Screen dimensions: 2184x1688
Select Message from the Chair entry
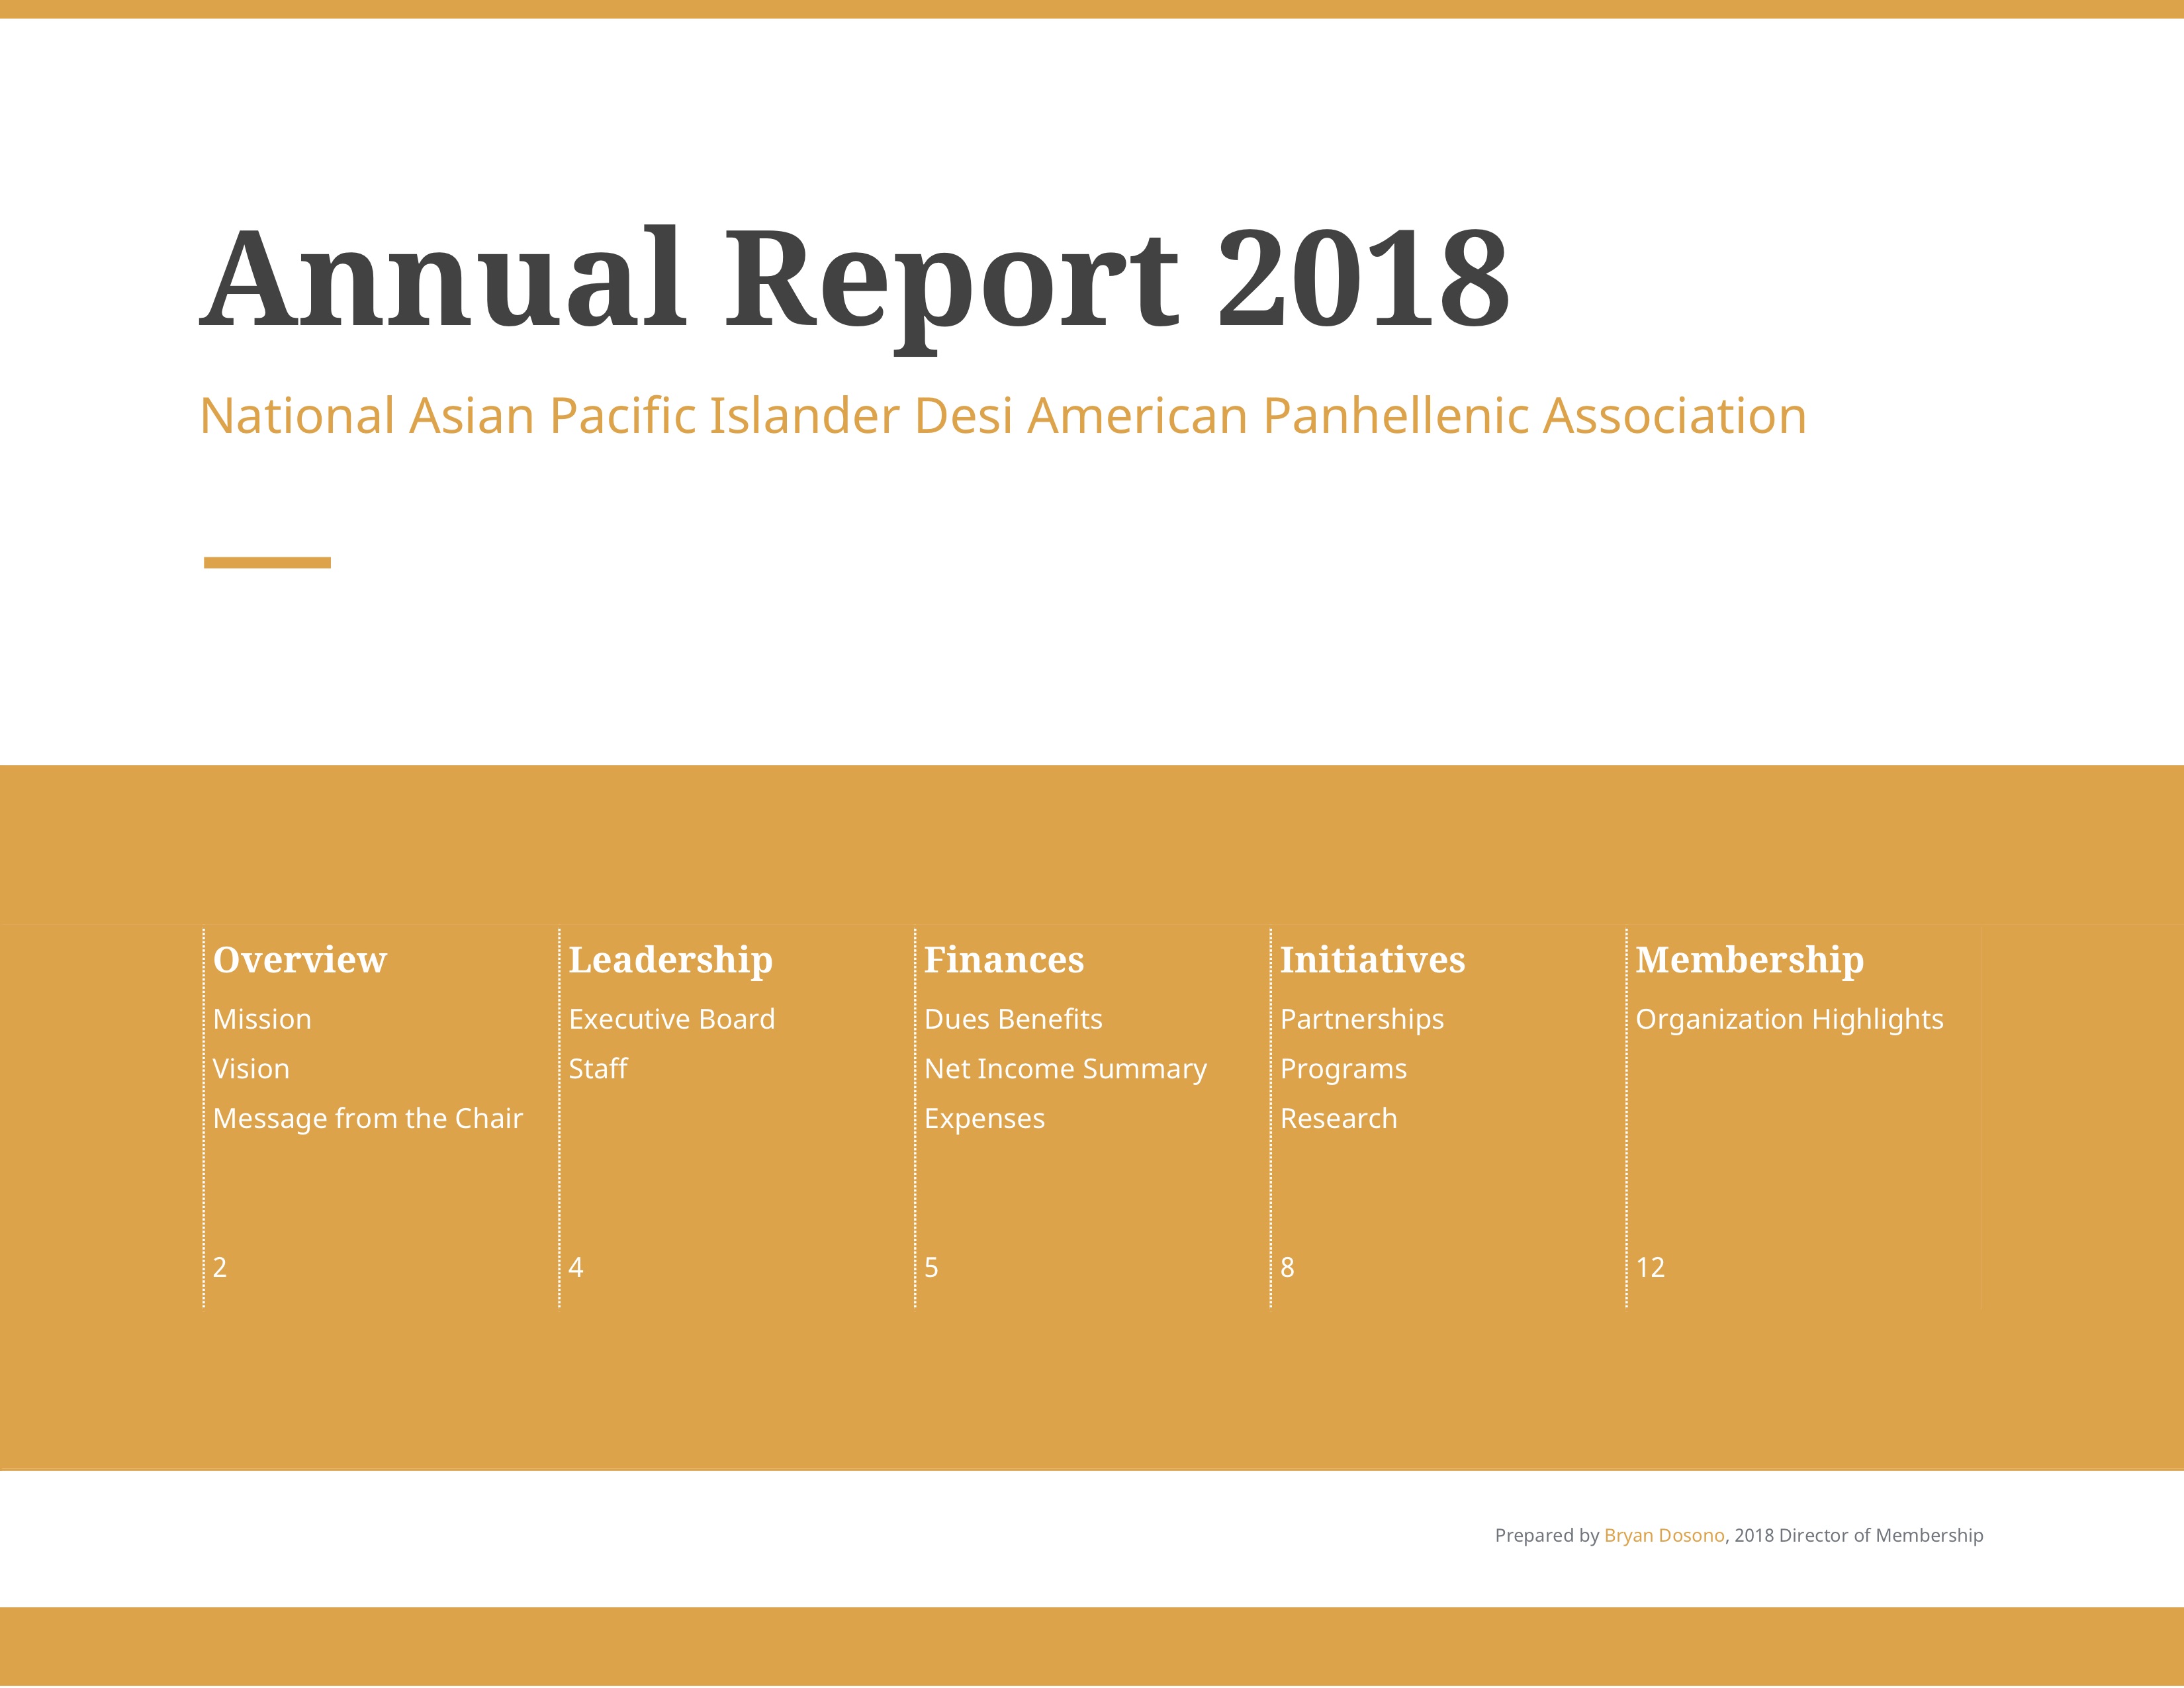click(x=367, y=1119)
